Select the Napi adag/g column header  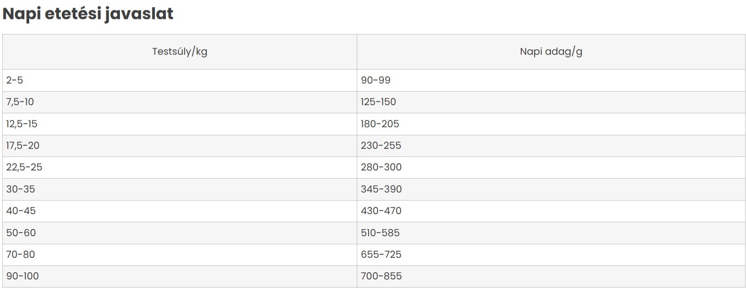pyautogui.click(x=551, y=52)
